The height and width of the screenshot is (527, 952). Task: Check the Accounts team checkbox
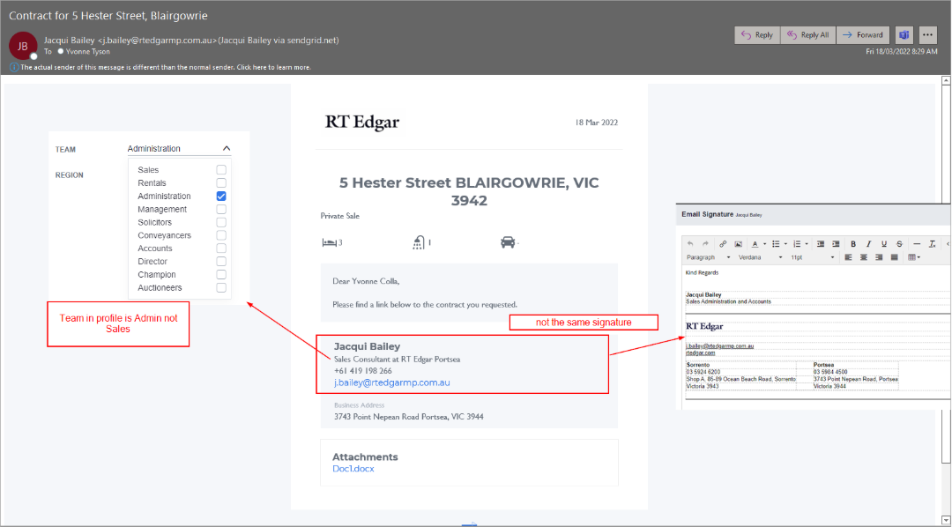[221, 249]
